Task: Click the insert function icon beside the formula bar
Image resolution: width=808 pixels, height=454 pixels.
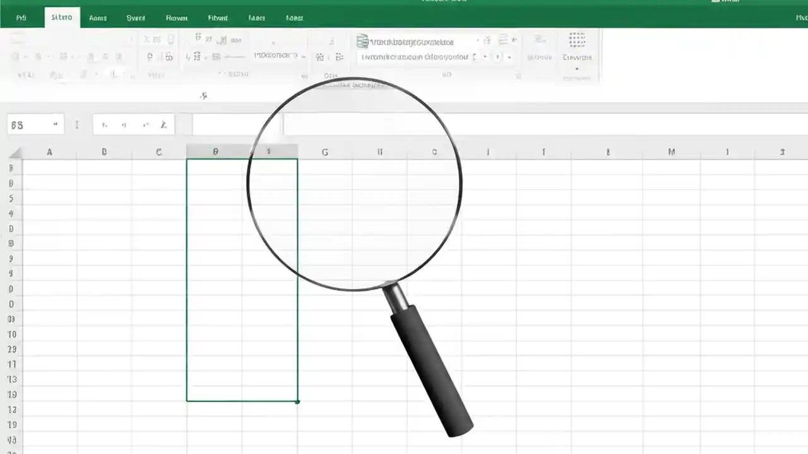Action: tap(163, 124)
